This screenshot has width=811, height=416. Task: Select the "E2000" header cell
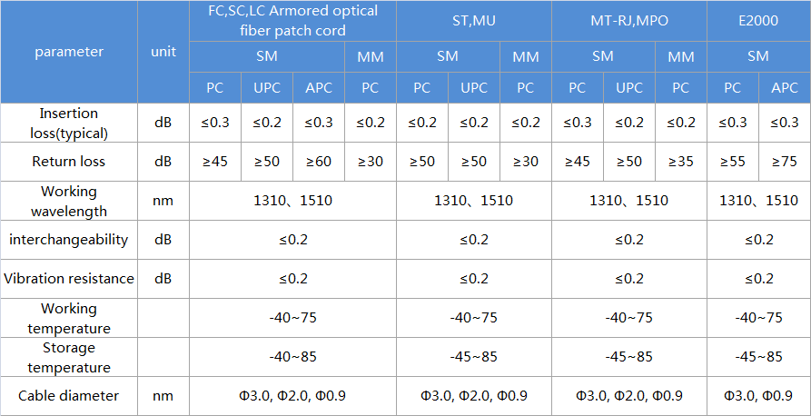(758, 21)
